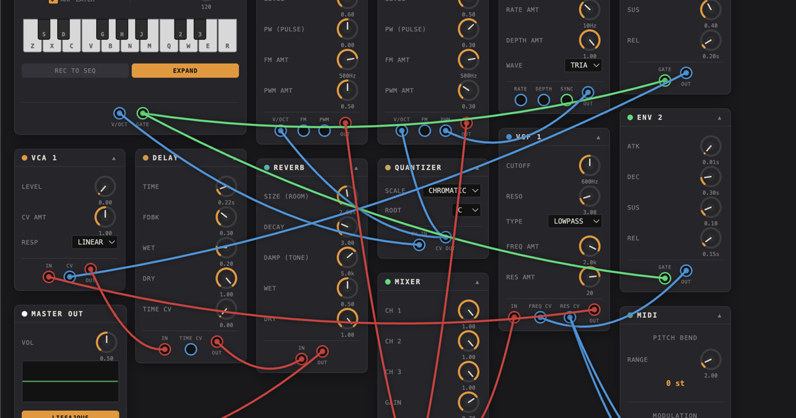Click the Delay FDBK knob
Viewport: 796px width, 418px height.
point(226,217)
